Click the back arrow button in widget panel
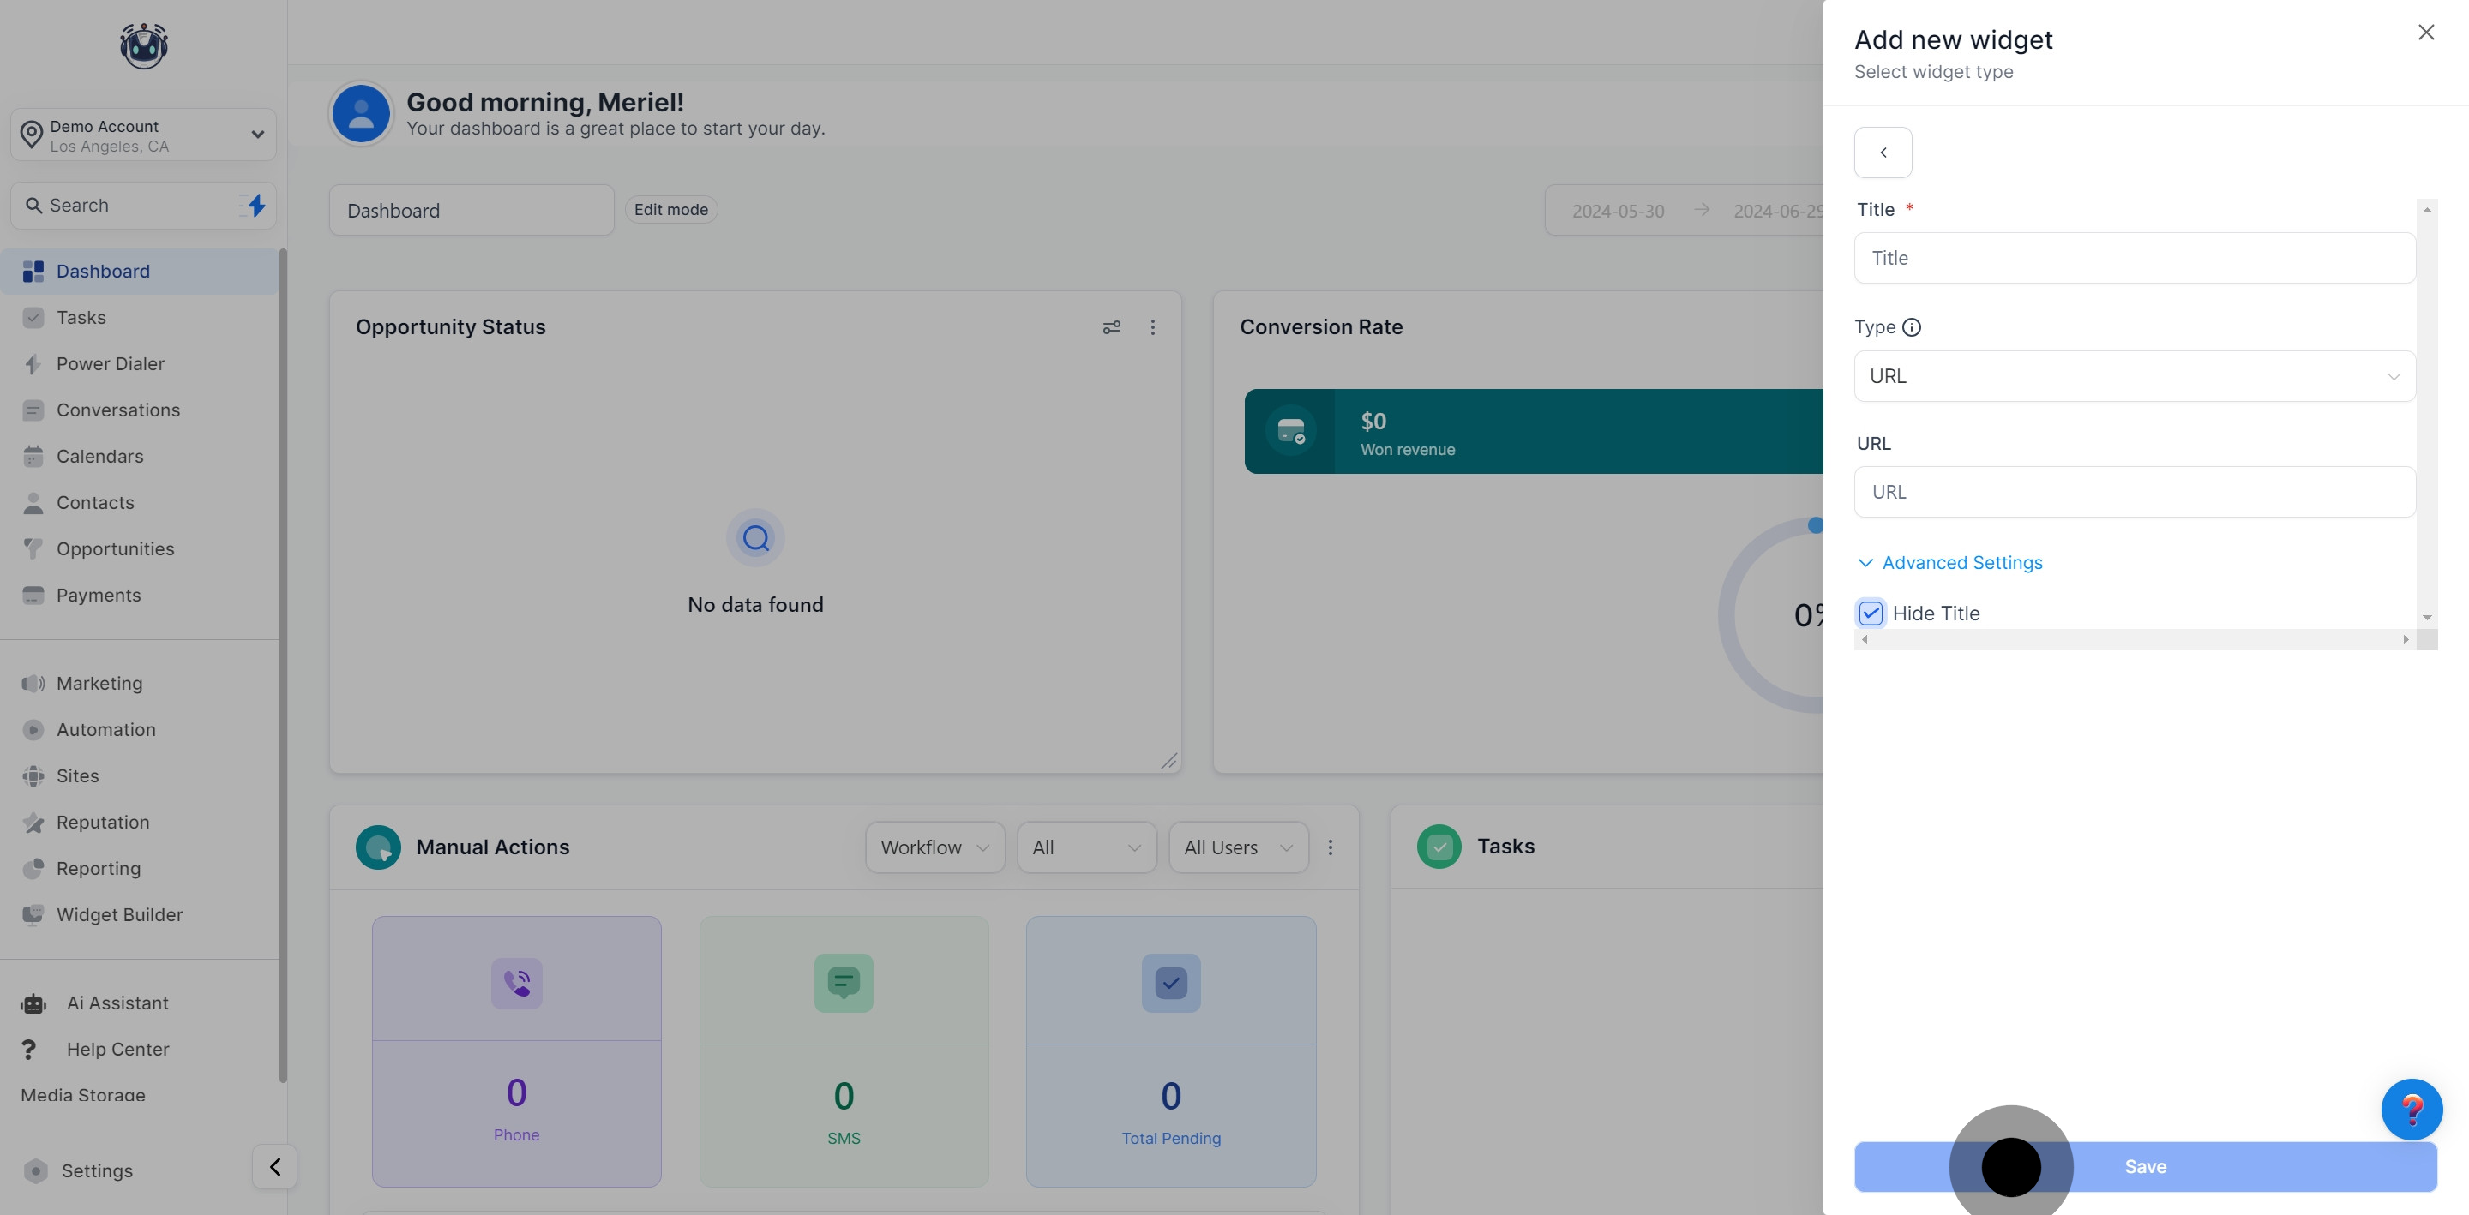 (x=1883, y=153)
